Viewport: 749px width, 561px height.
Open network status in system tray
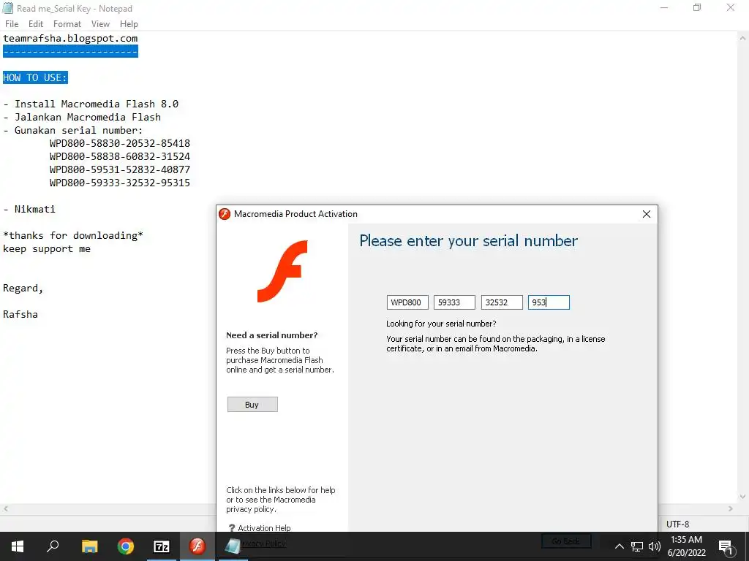637,546
